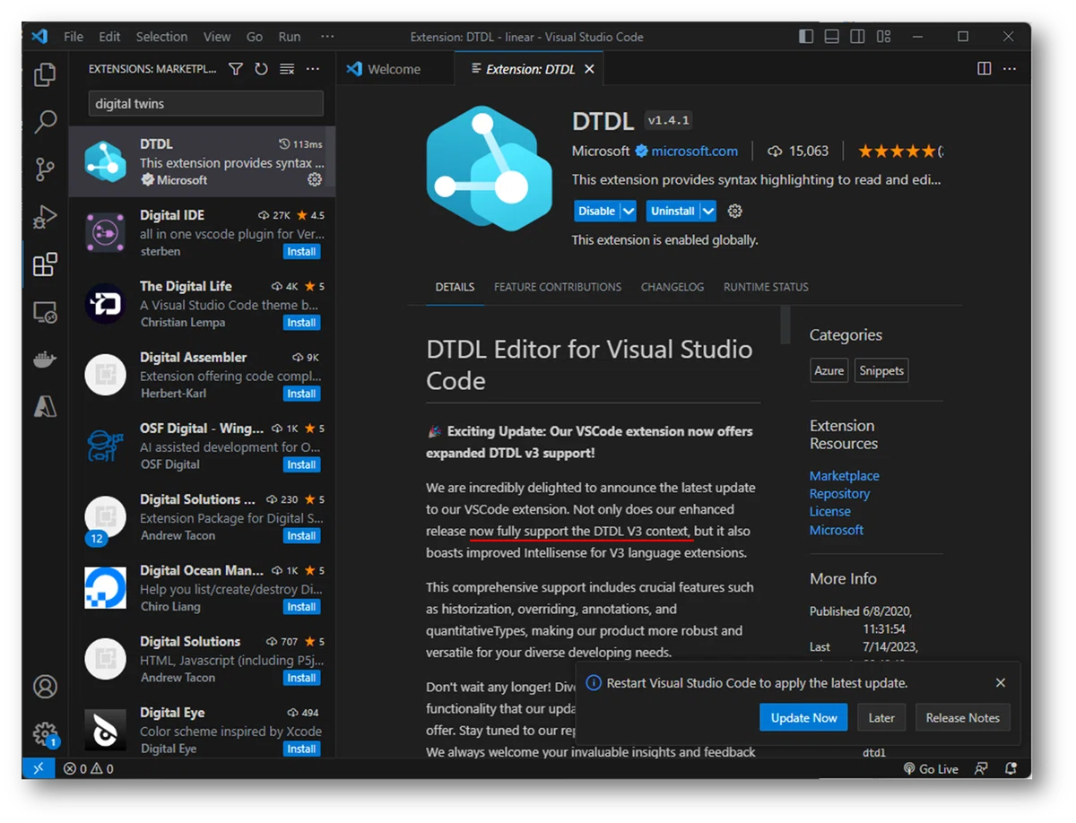Click the Later button
This screenshot has height=823, width=1076.
pyautogui.click(x=881, y=717)
